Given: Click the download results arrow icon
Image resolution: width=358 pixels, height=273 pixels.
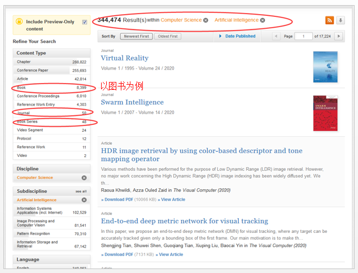Looking at the screenshot, I should click(340, 20).
